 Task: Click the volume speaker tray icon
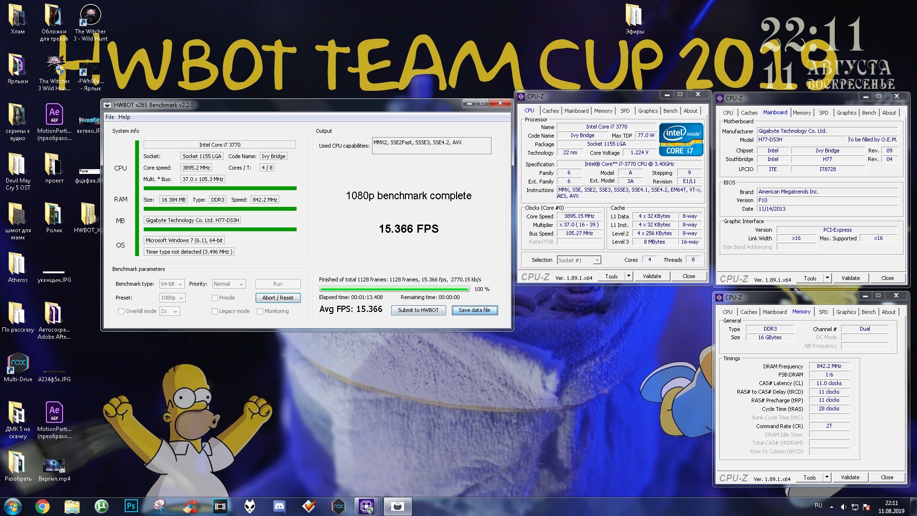(x=843, y=507)
